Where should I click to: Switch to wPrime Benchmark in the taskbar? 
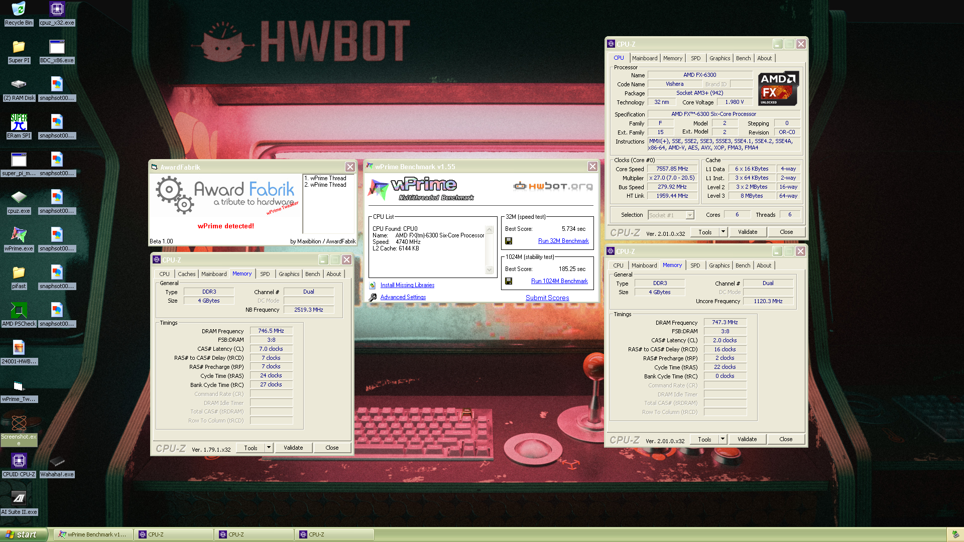93,534
